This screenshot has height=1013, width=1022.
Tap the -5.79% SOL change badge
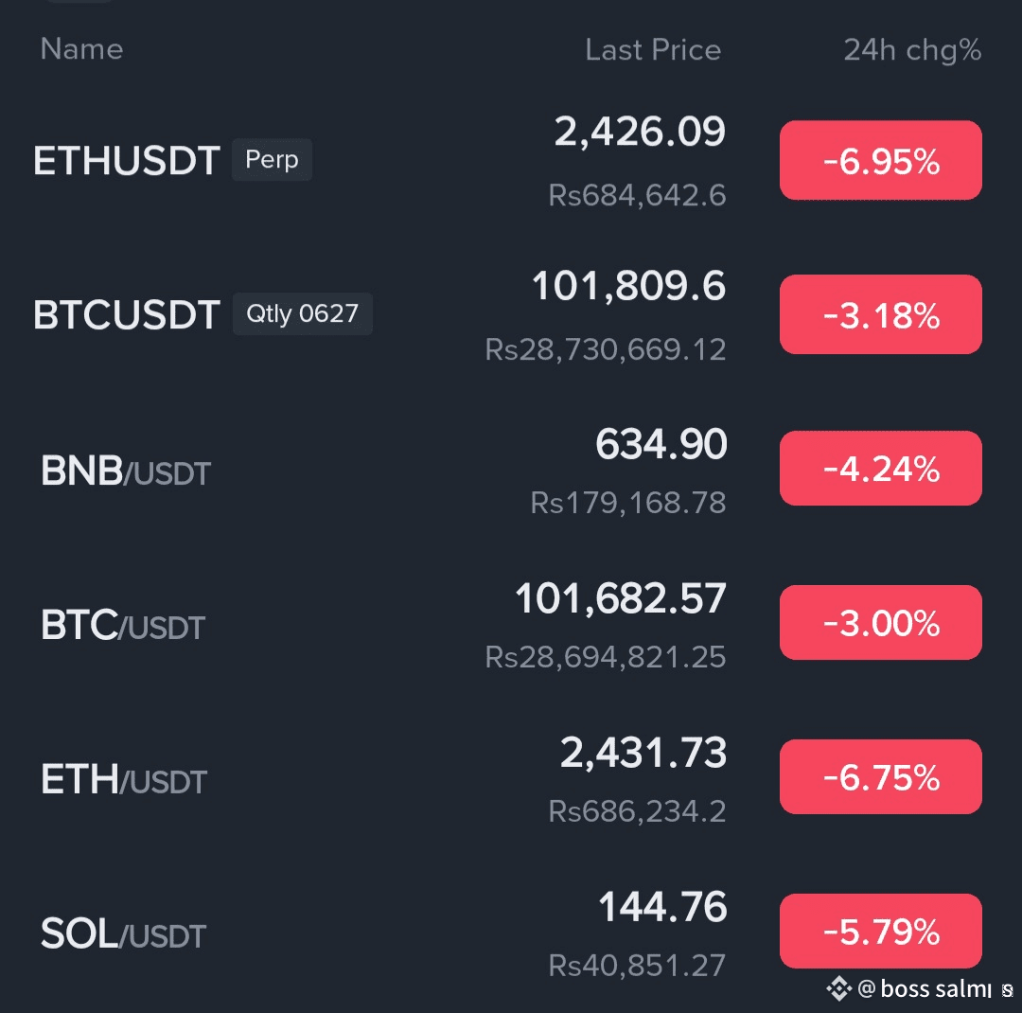(x=880, y=932)
